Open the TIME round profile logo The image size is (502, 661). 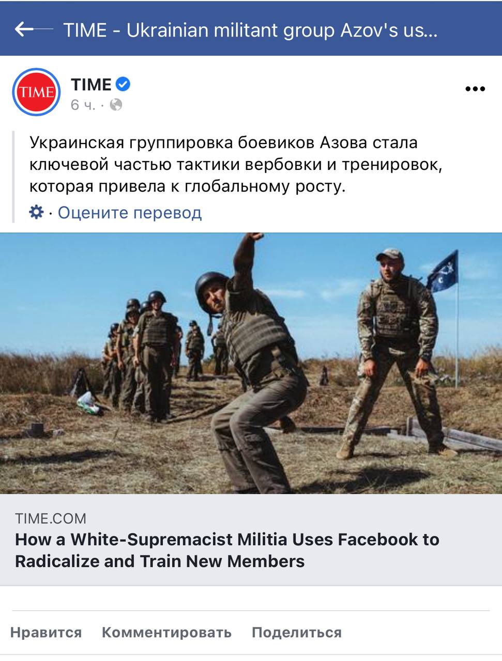pos(36,92)
